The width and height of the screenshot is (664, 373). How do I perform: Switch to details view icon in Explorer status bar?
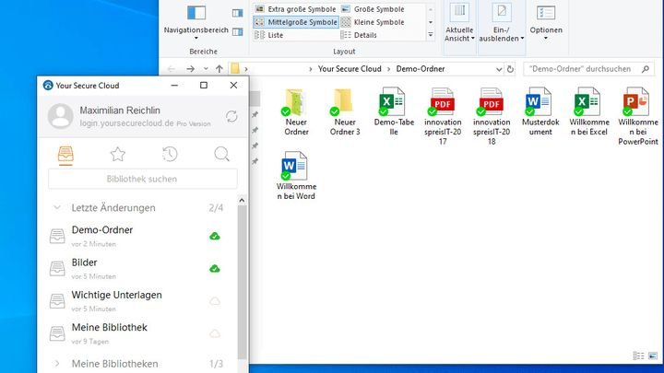pyautogui.click(x=638, y=356)
